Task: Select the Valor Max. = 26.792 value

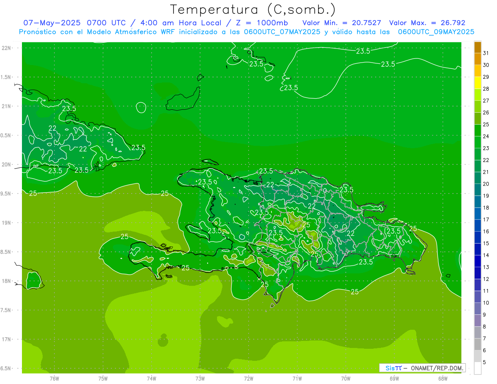Action: (427, 23)
